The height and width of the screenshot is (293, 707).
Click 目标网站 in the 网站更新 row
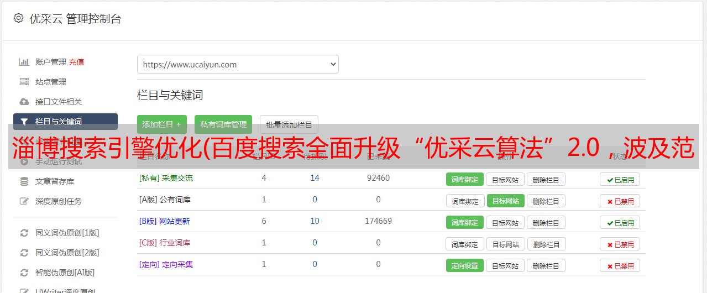[x=505, y=222]
